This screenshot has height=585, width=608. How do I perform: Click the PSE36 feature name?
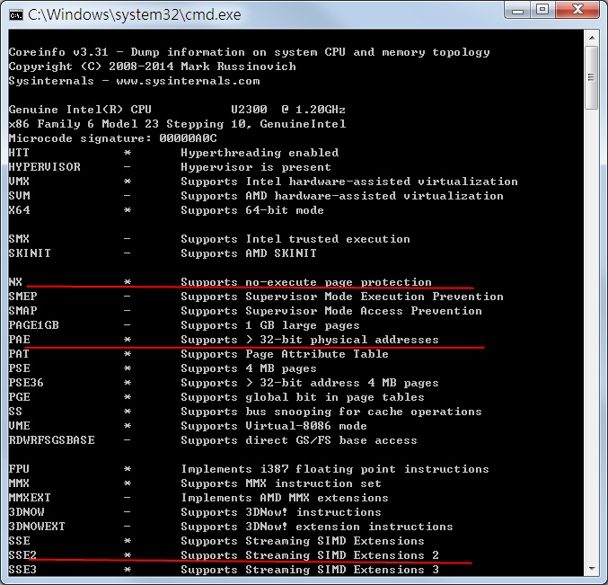pyautogui.click(x=26, y=383)
